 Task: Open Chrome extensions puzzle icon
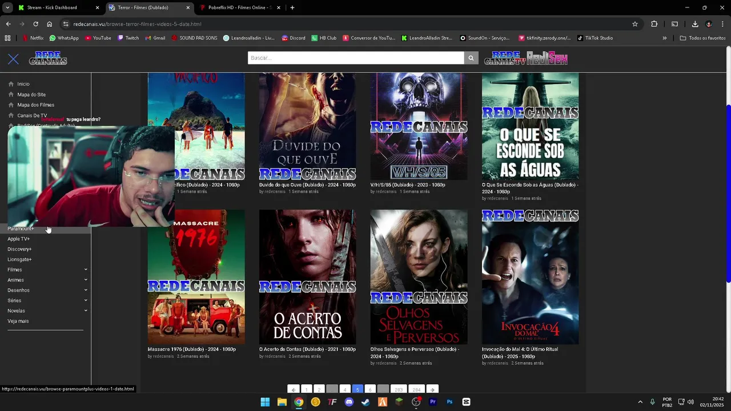coord(654,24)
